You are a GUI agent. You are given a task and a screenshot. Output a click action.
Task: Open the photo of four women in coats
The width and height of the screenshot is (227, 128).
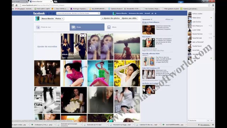47,73
